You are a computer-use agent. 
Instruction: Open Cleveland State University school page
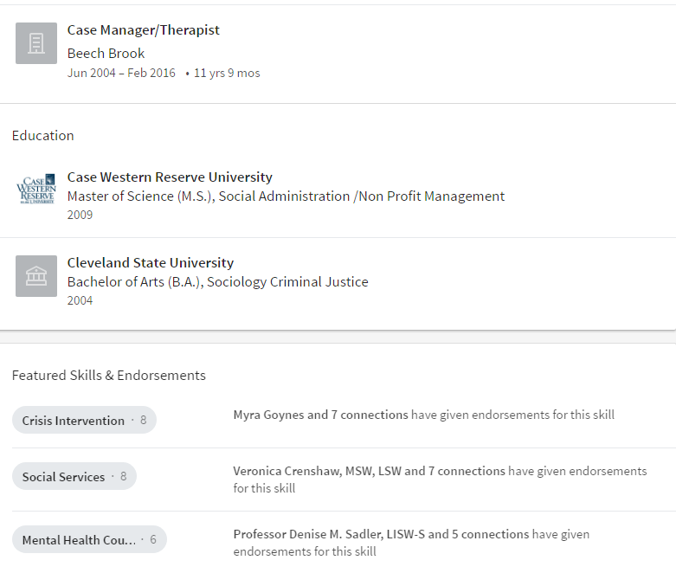151,263
